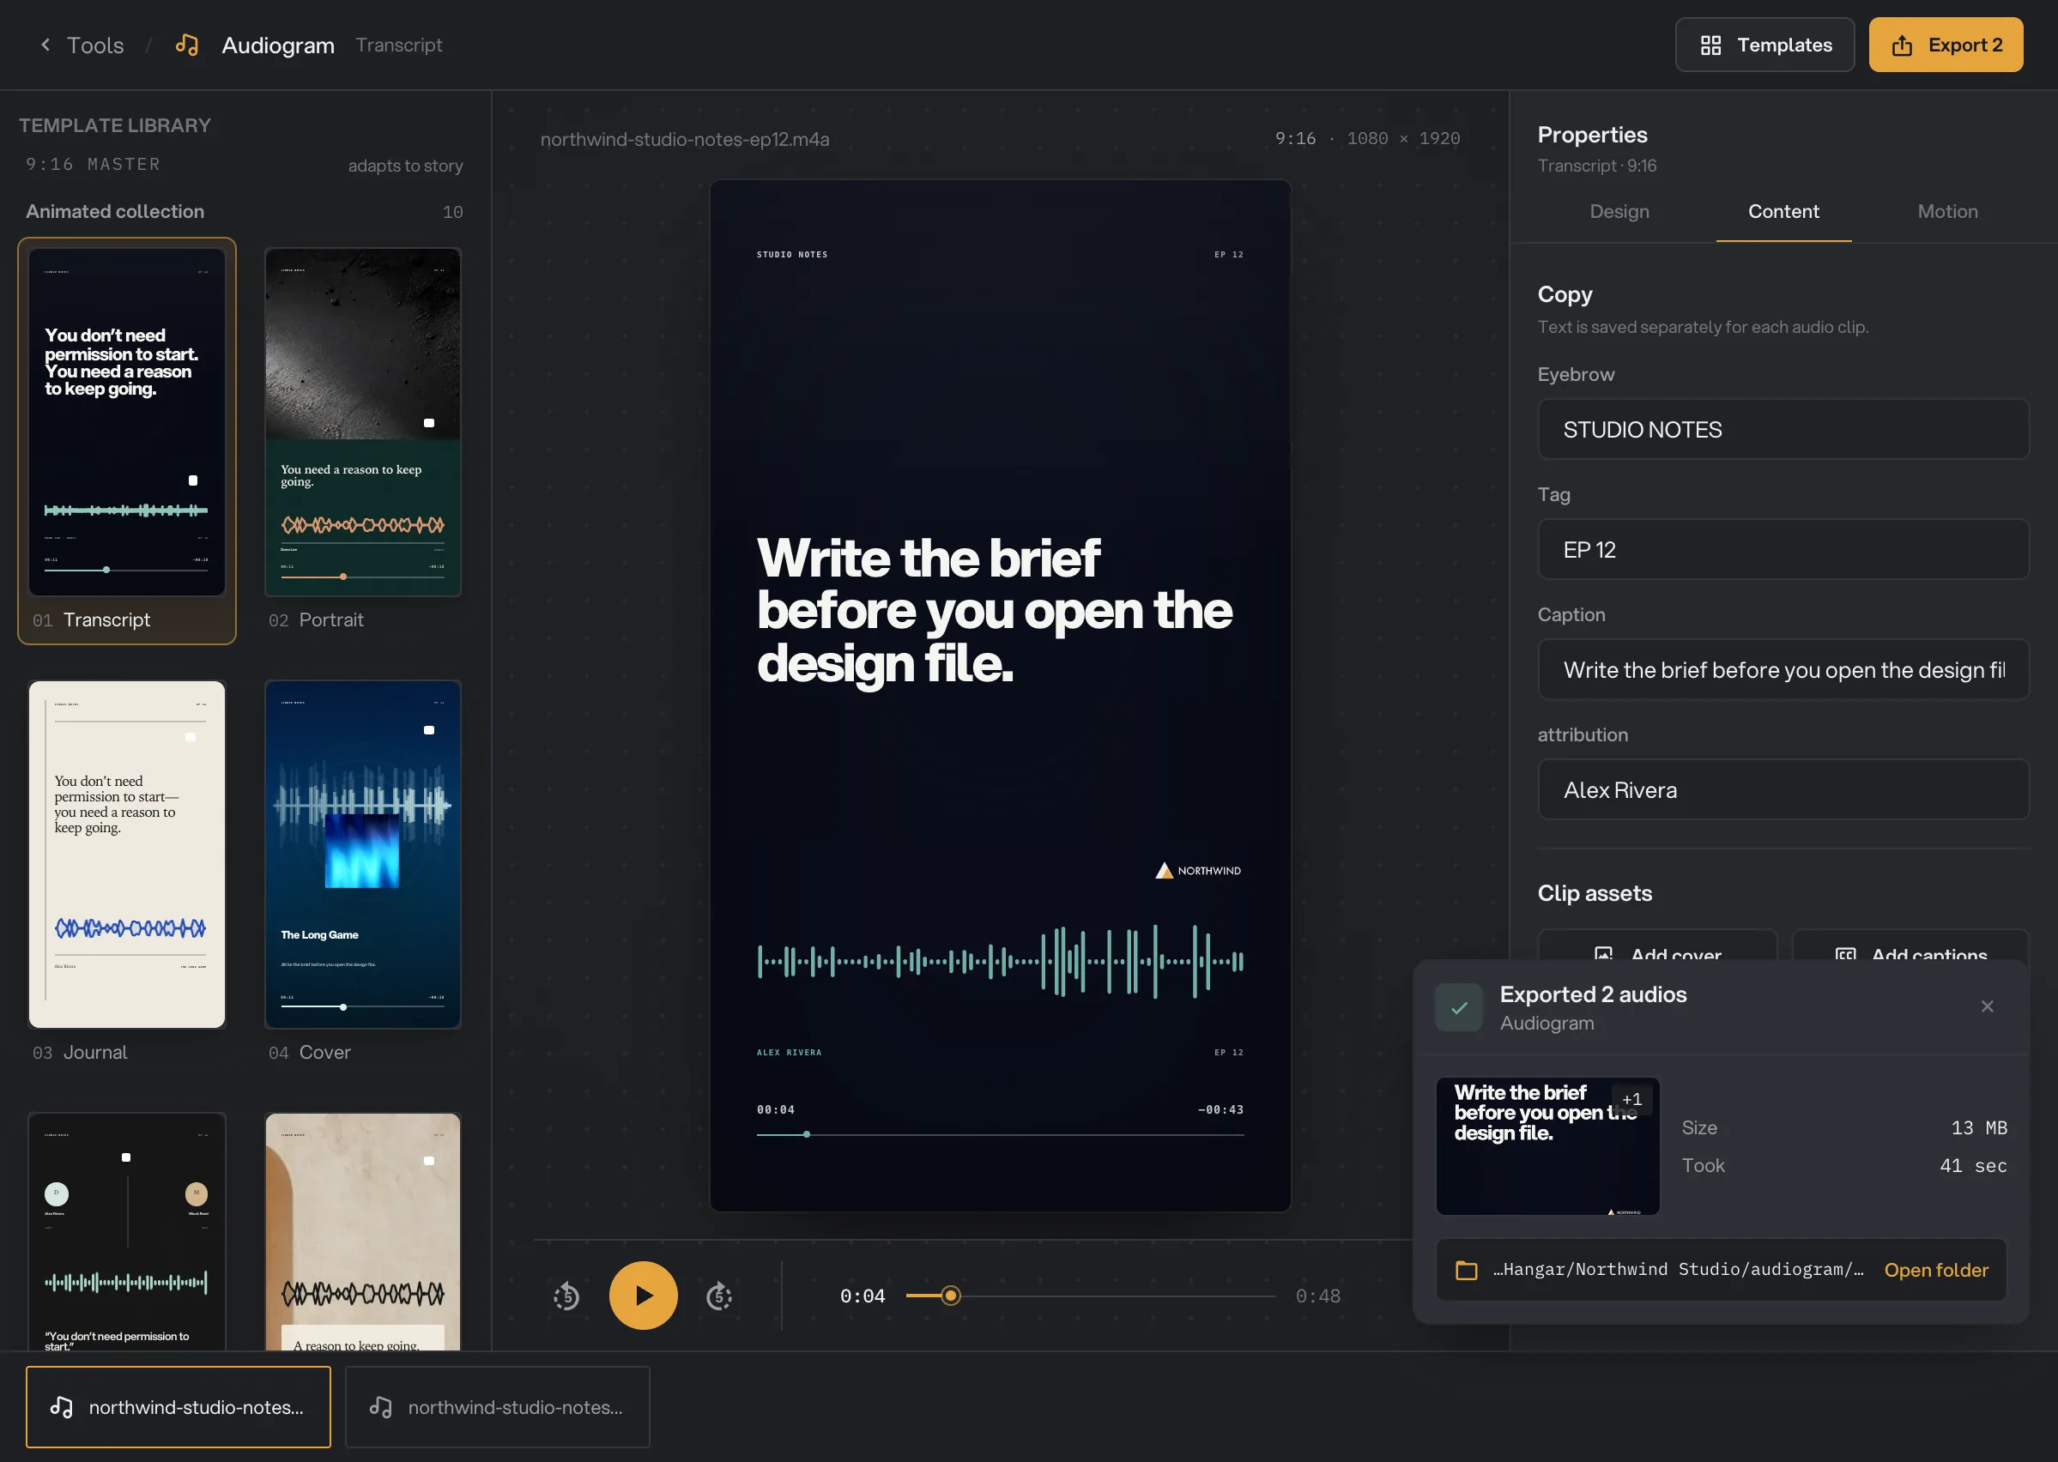Viewport: 2058px width, 1462px height.
Task: Switch to the Design tab
Action: pos(1619,212)
